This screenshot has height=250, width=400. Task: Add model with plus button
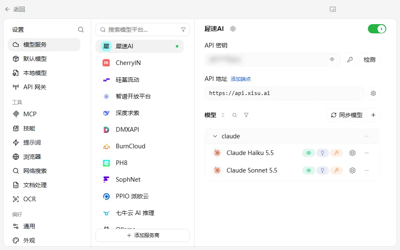[x=373, y=115]
